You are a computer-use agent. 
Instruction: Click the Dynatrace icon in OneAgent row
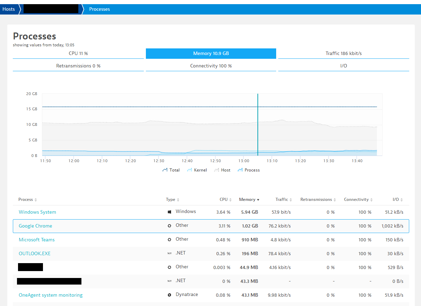[169, 295]
